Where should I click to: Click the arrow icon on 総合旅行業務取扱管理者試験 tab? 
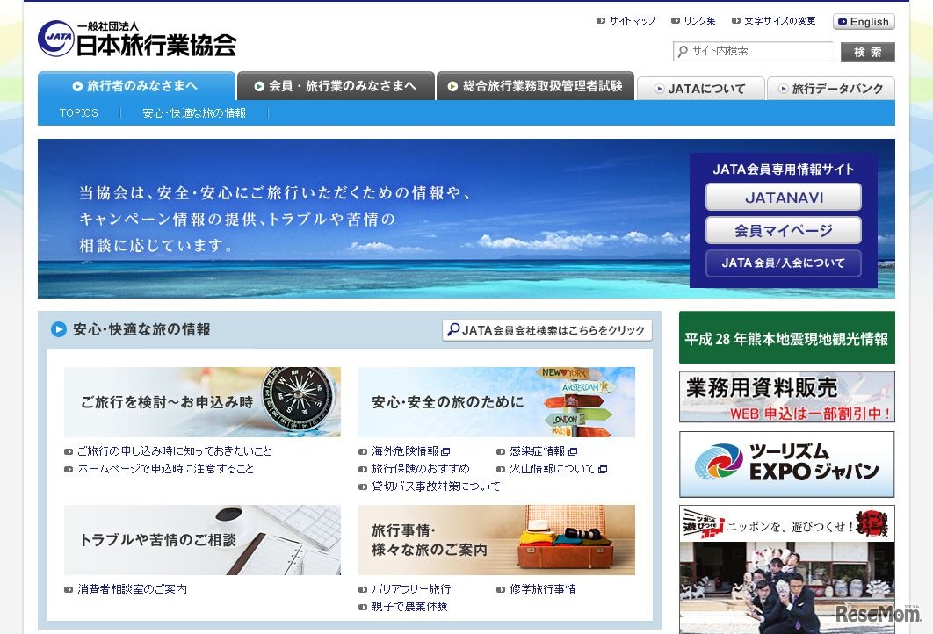452,86
